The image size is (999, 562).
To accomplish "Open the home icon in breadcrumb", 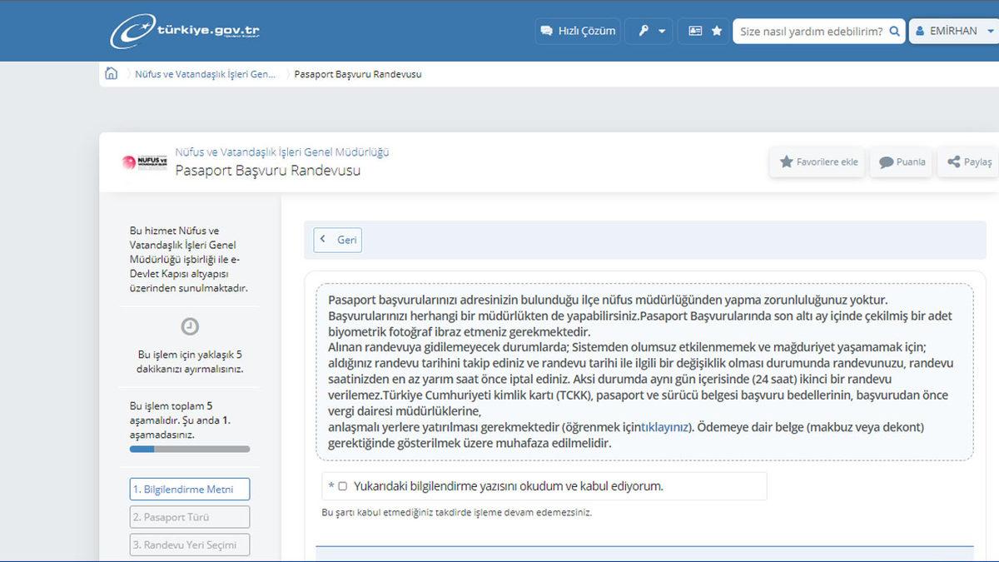I will pos(112,73).
